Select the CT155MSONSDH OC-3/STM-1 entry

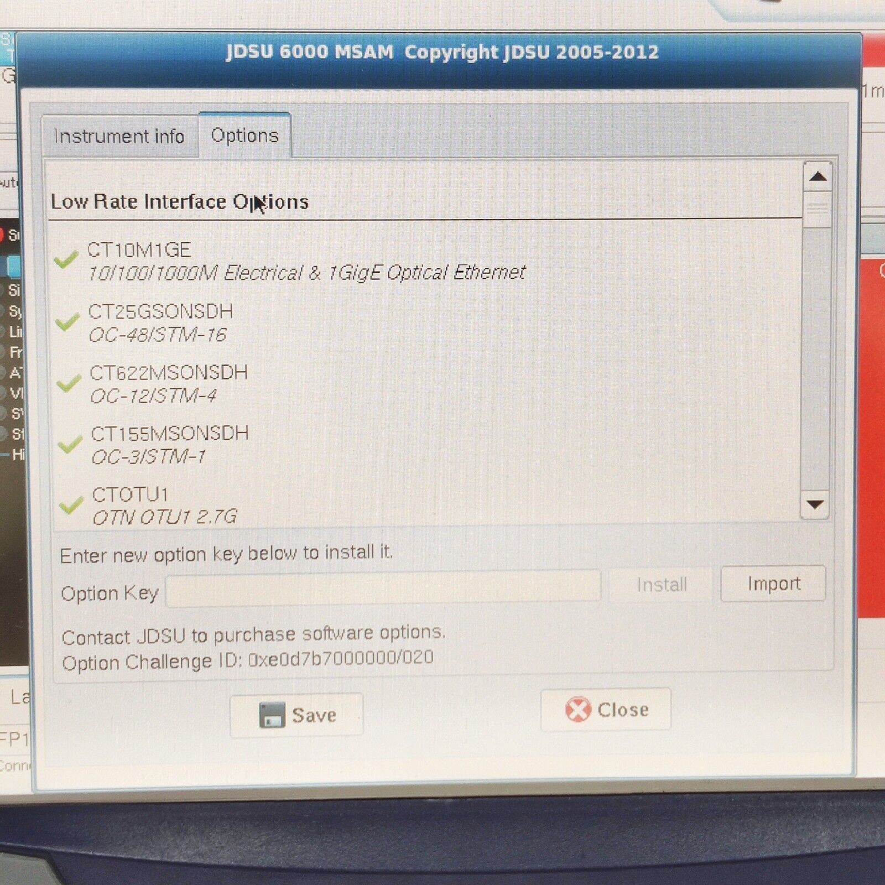click(x=169, y=445)
